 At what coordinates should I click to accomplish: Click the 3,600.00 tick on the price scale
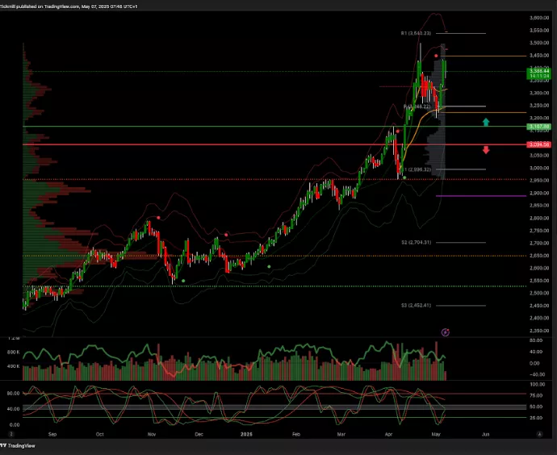click(x=538, y=18)
